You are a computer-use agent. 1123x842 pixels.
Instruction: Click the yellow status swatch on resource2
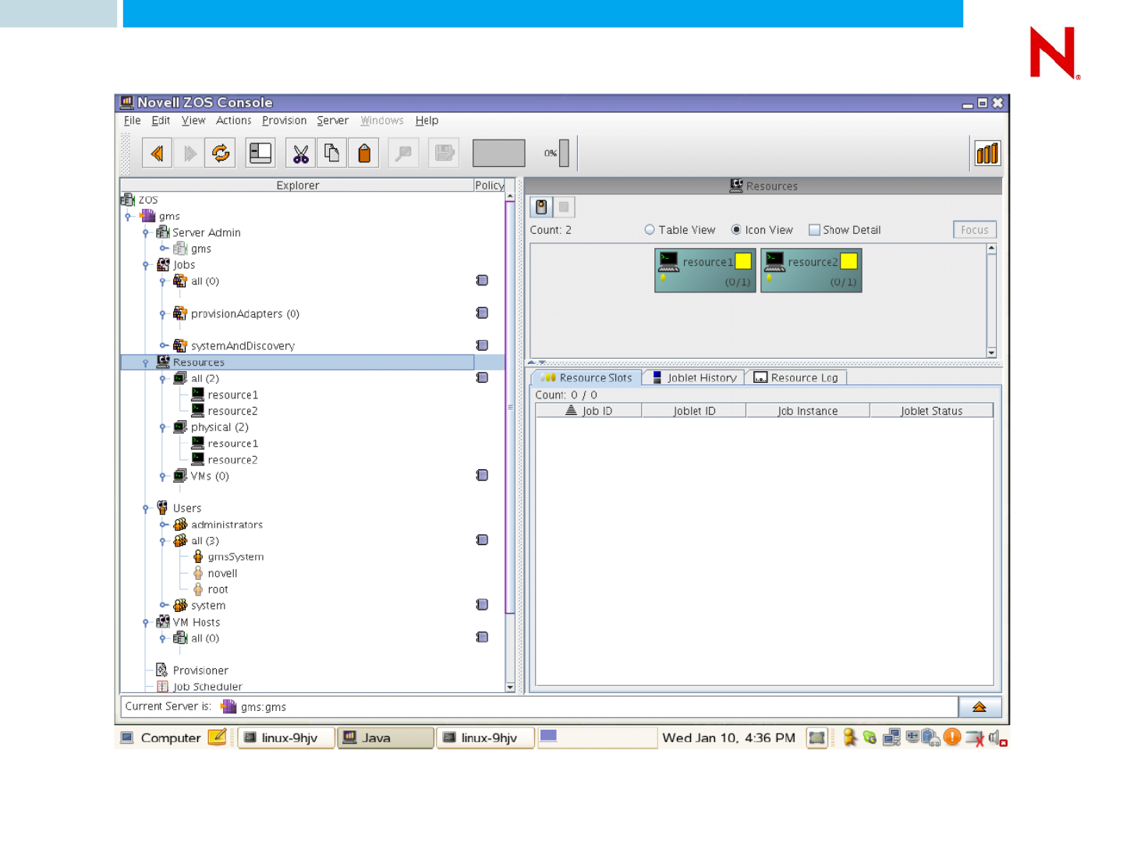point(848,261)
